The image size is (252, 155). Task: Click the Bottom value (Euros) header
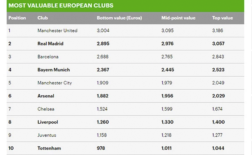point(119,18)
